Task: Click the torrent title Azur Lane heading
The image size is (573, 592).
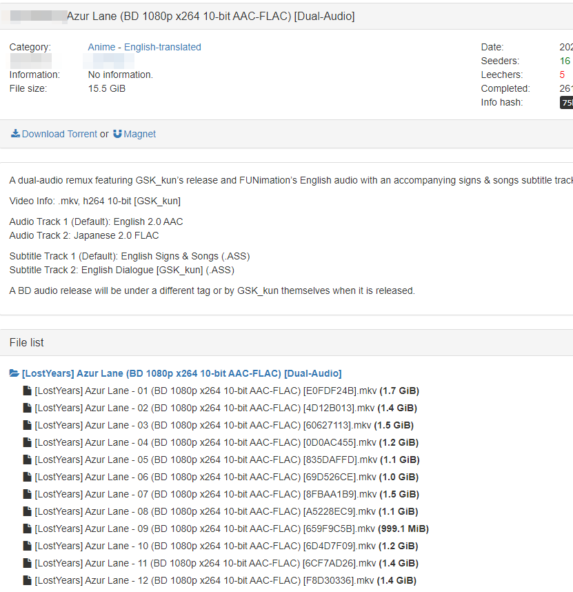Action: pos(210,17)
